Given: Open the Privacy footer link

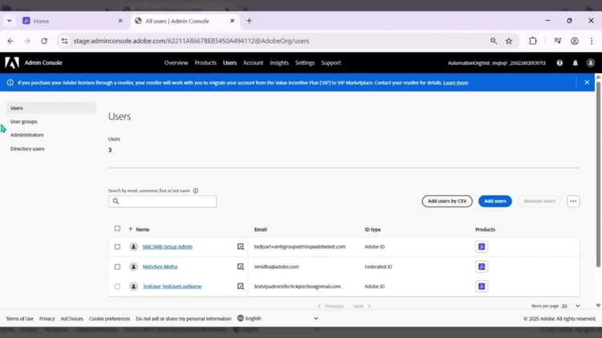Looking at the screenshot, I should 47,319.
